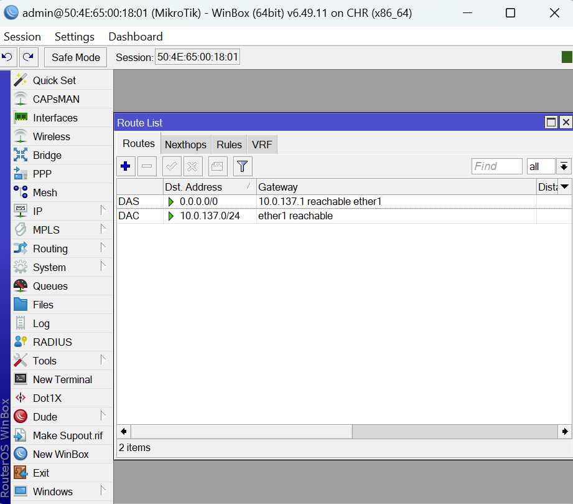This screenshot has width=573, height=504.
Task: Click the Exit icon
Action: coord(21,472)
